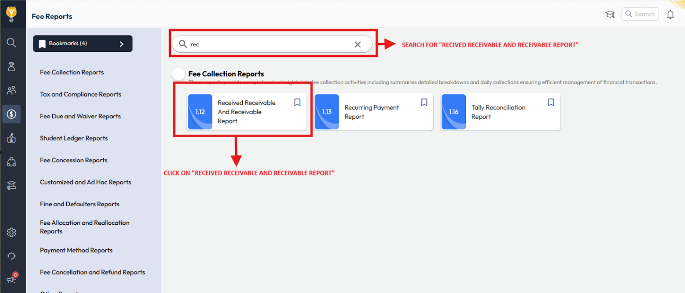Bookmark the Recurring Payment Report
Image resolution: width=685 pixels, height=293 pixels.
(x=424, y=103)
